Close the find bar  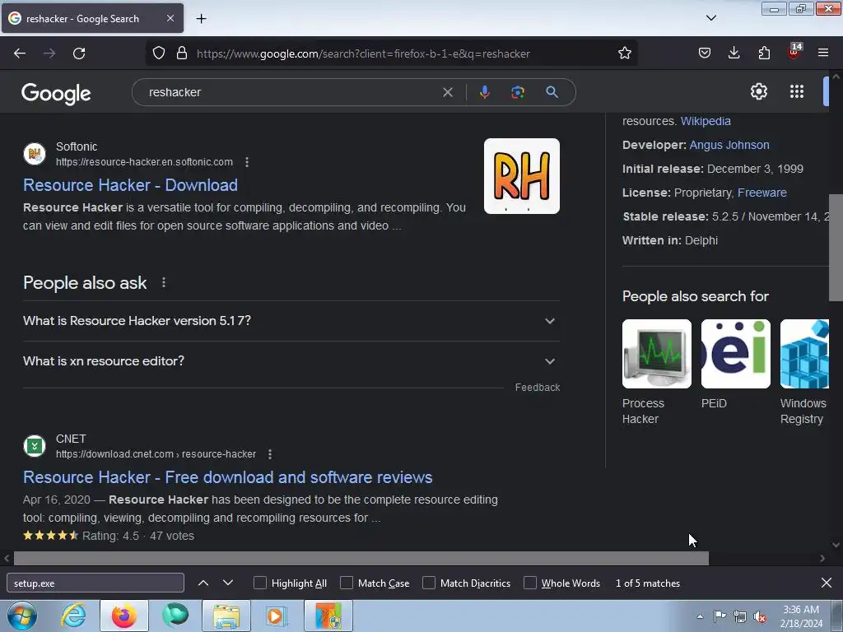[827, 583]
